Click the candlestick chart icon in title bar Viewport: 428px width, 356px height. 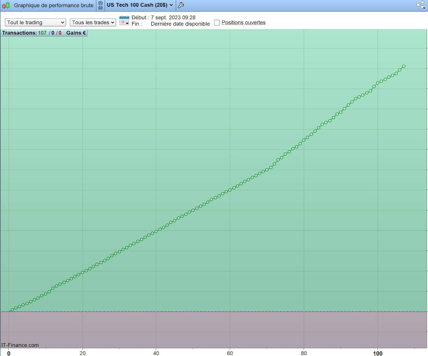6,5
